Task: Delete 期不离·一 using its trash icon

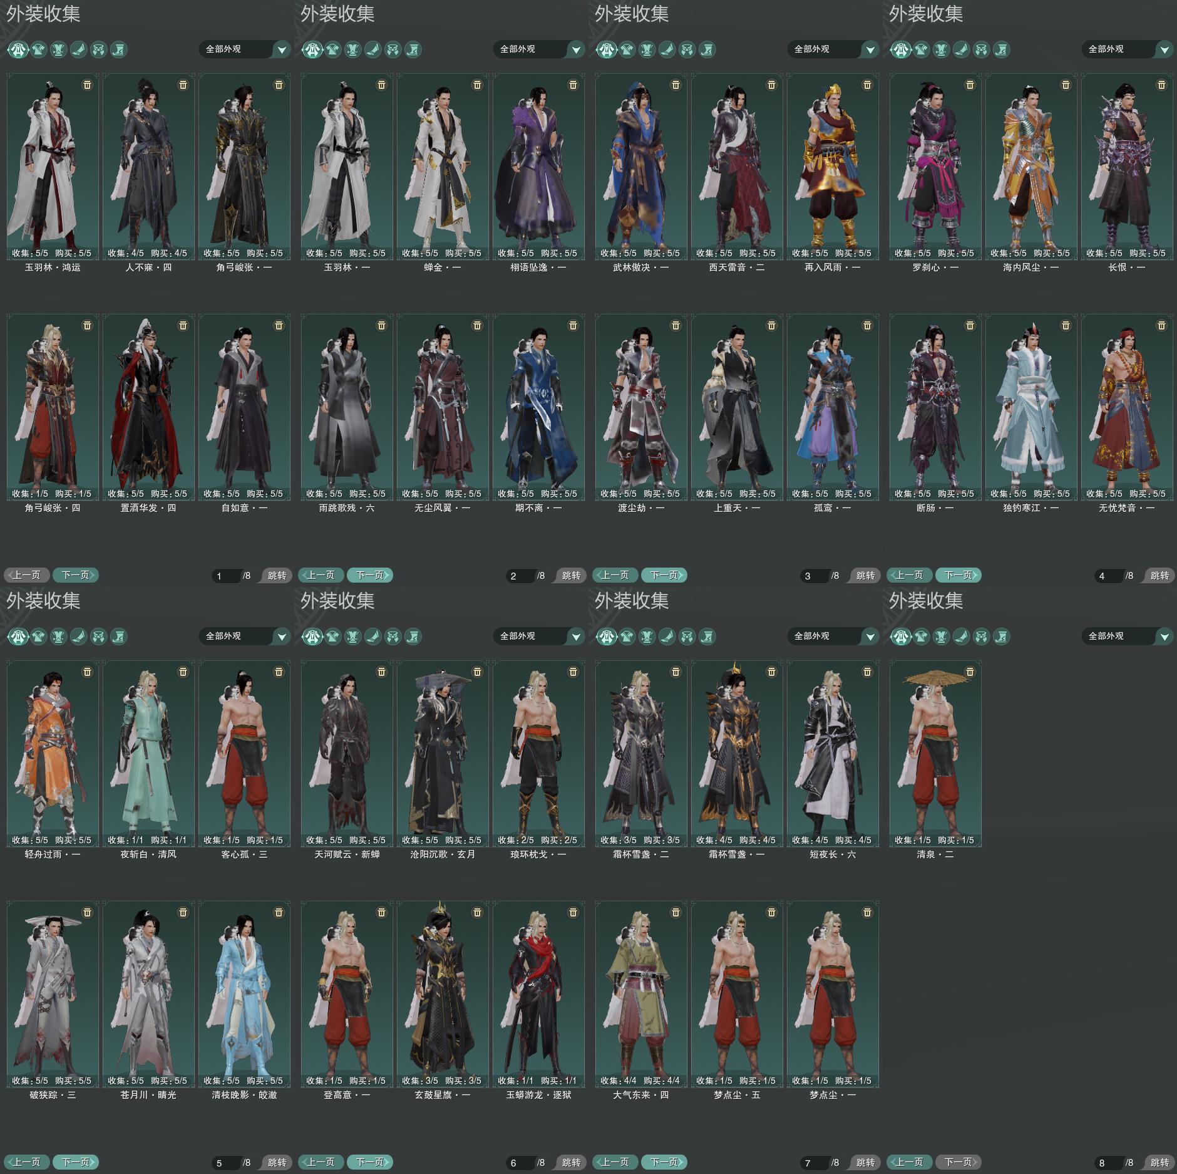Action: [573, 325]
